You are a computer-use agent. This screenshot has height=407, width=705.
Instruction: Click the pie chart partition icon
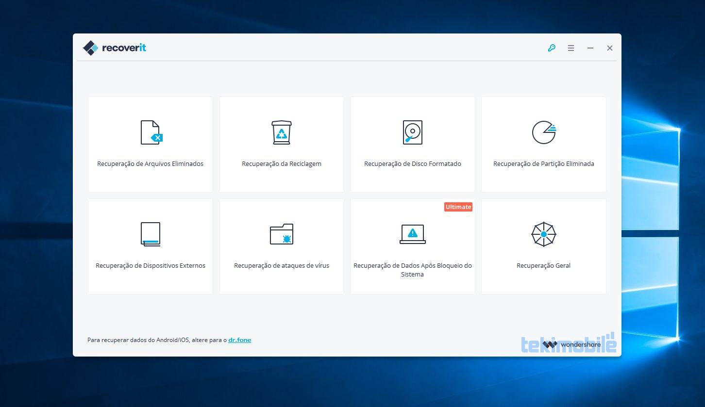pos(544,132)
